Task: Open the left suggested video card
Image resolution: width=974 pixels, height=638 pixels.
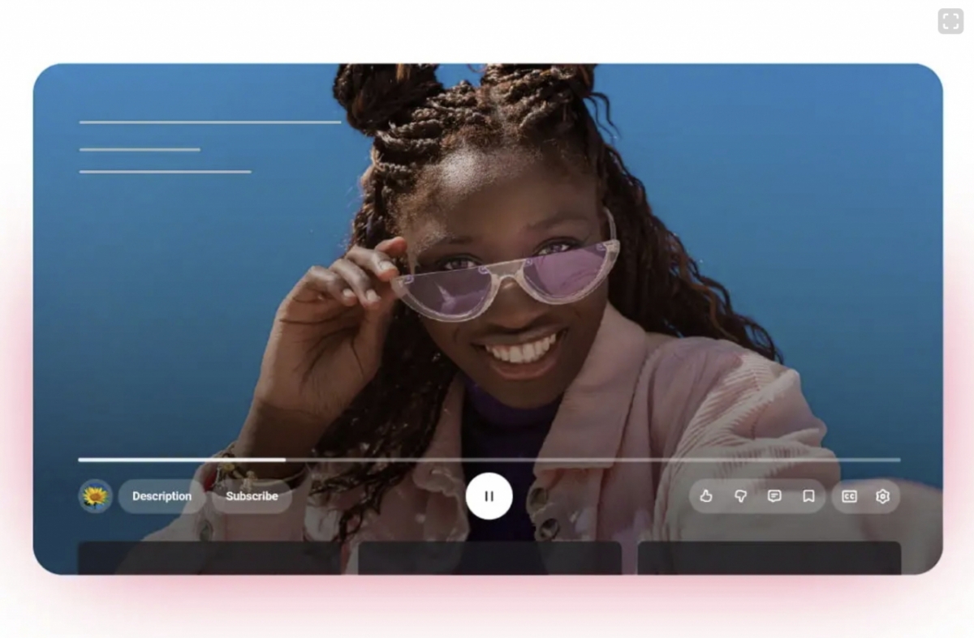Action: click(x=209, y=558)
